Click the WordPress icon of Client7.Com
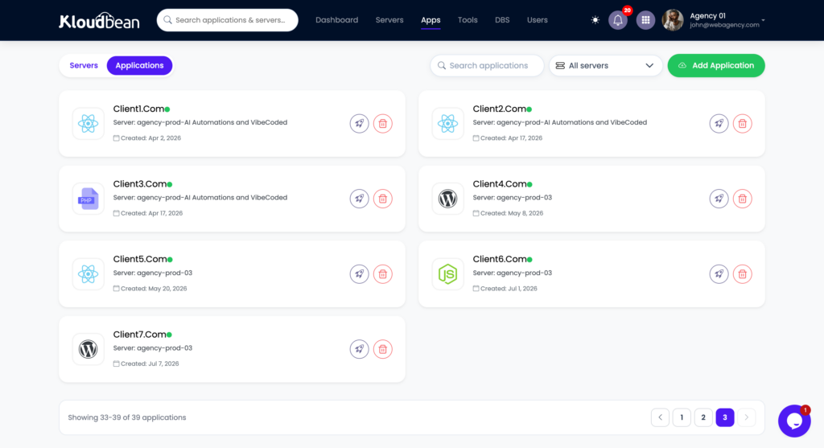 click(x=89, y=349)
